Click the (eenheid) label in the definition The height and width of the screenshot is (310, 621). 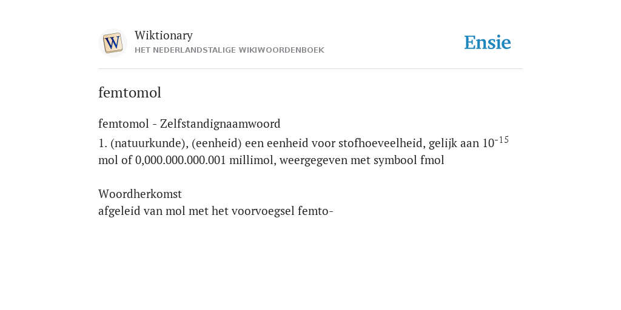217,143
